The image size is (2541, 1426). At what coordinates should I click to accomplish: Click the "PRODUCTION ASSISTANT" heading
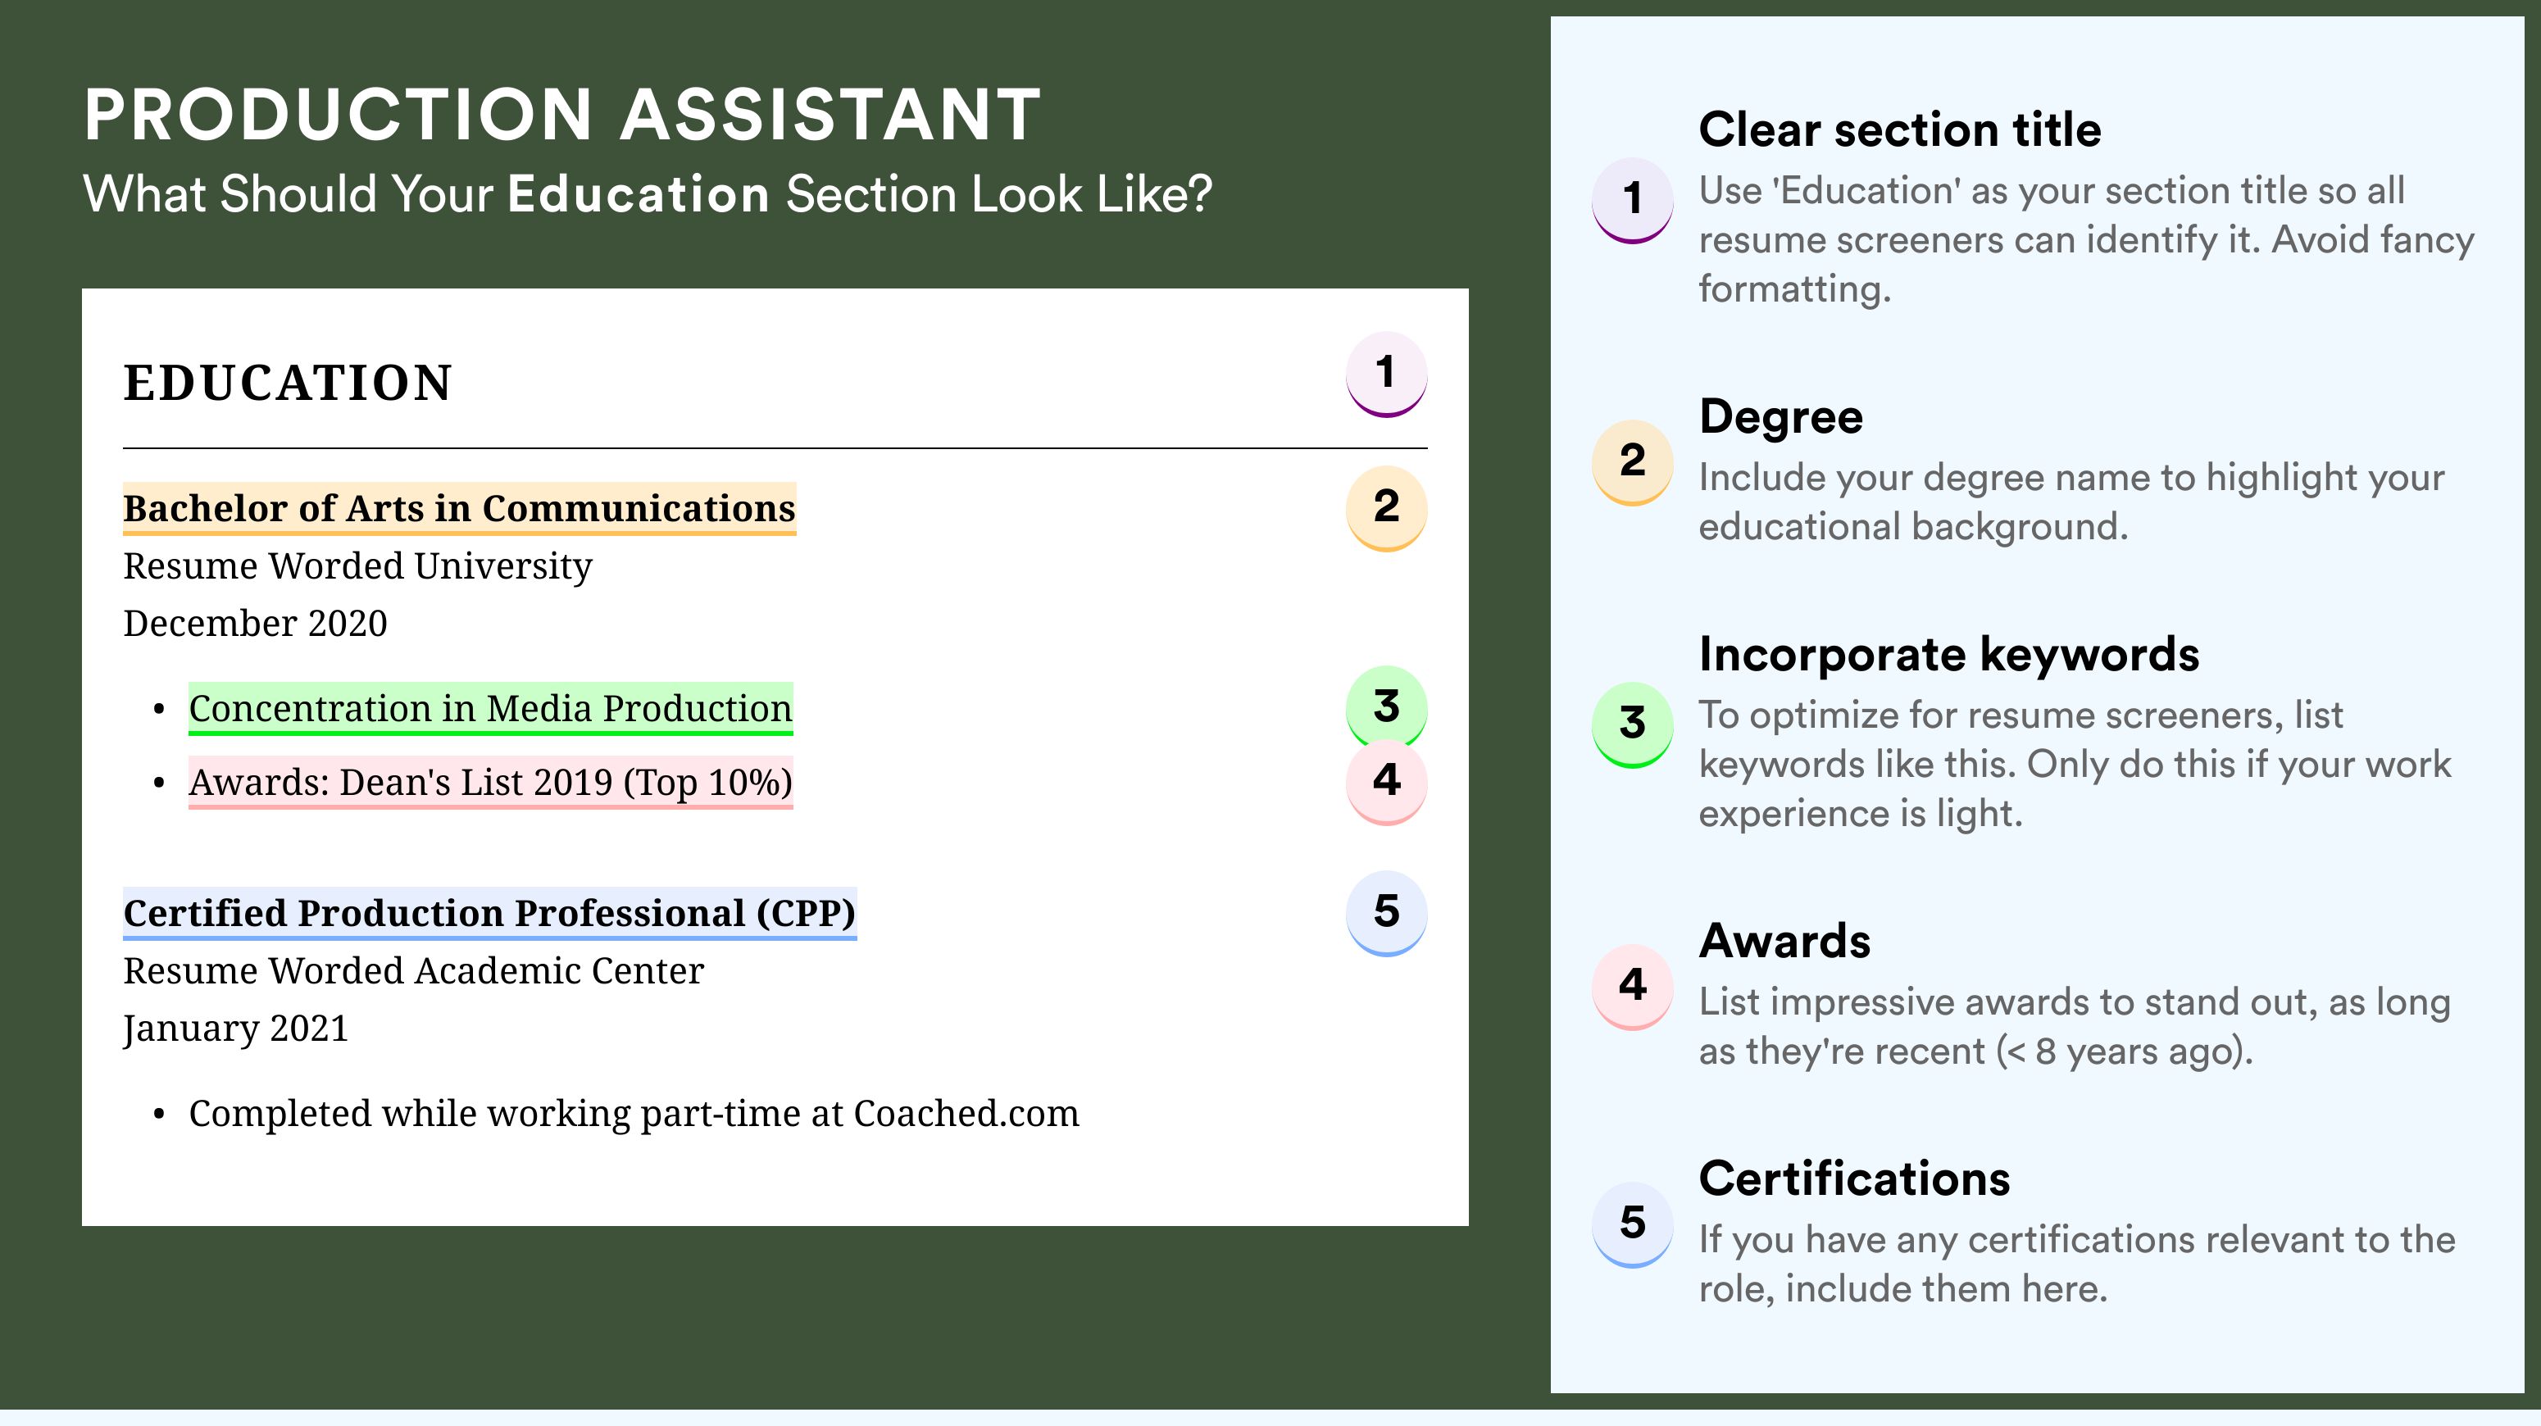(x=562, y=115)
